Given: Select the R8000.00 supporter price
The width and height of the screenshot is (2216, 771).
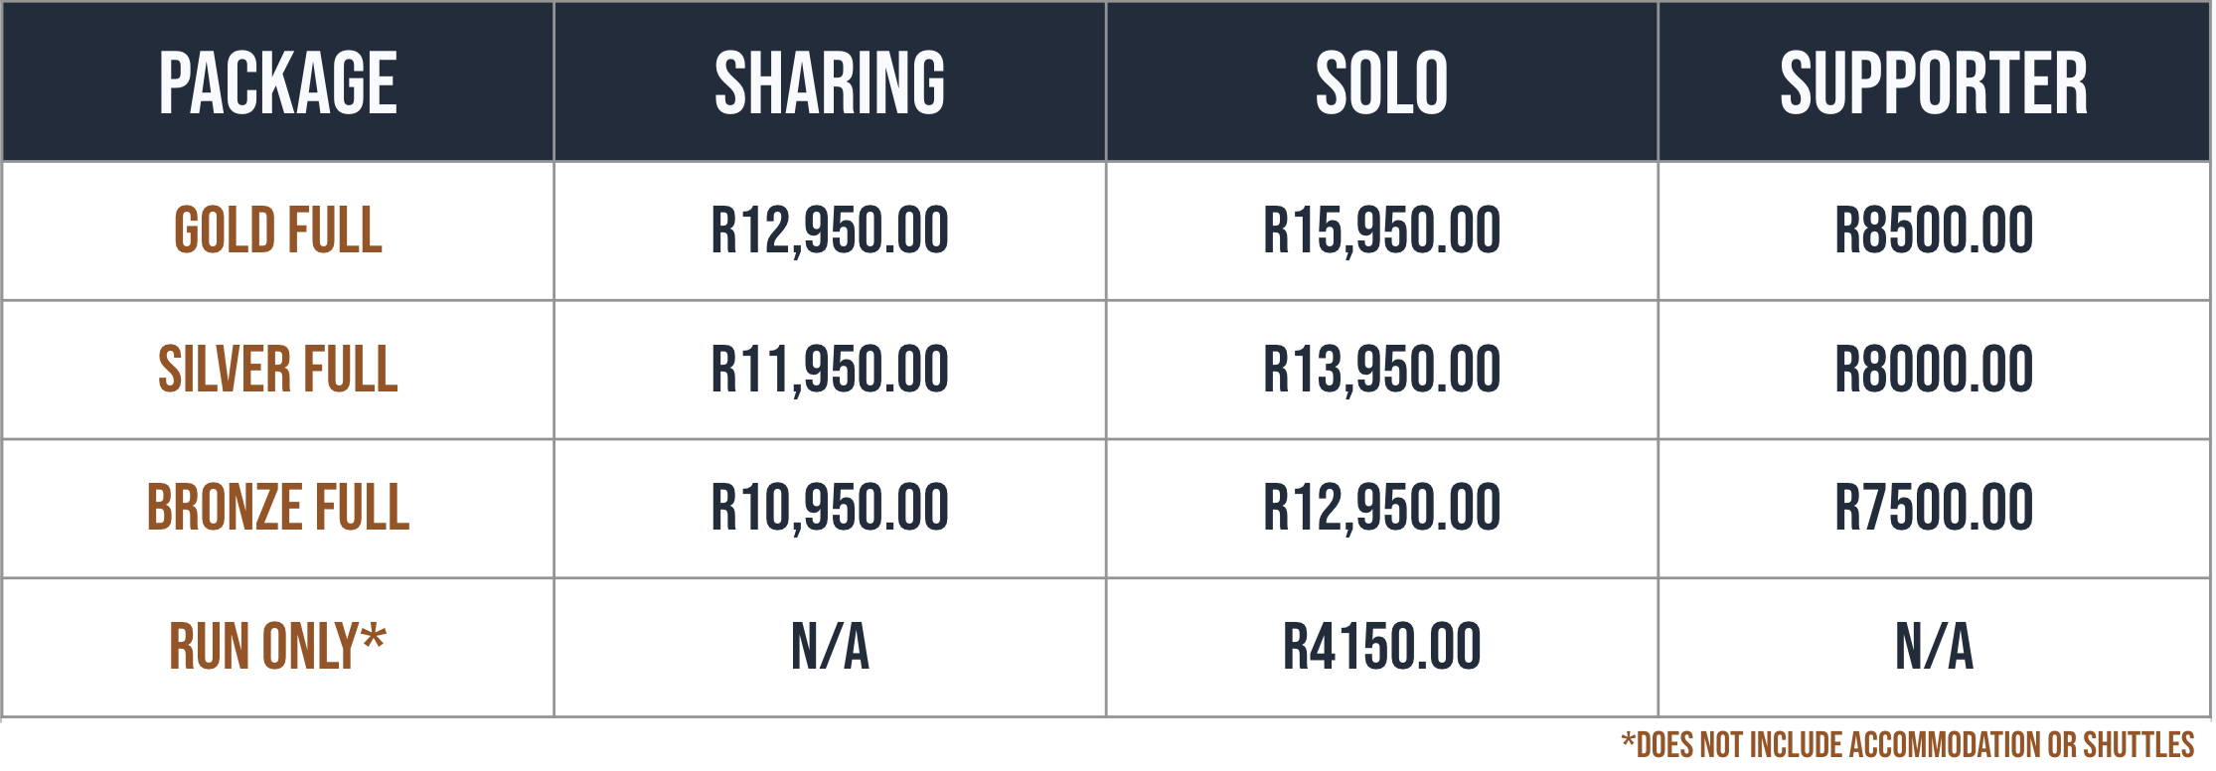Looking at the screenshot, I should point(1934,370).
